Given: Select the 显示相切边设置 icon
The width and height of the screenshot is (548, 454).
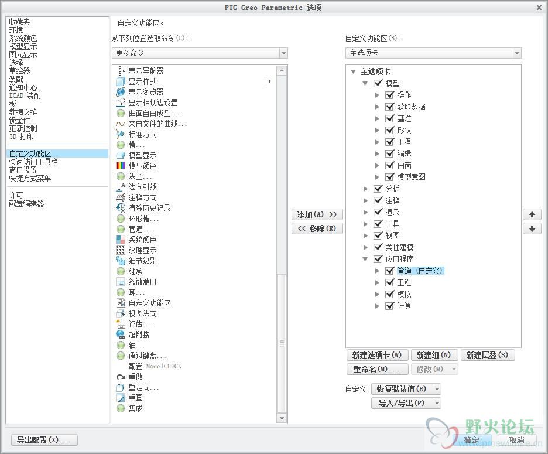Looking at the screenshot, I should 121,103.
